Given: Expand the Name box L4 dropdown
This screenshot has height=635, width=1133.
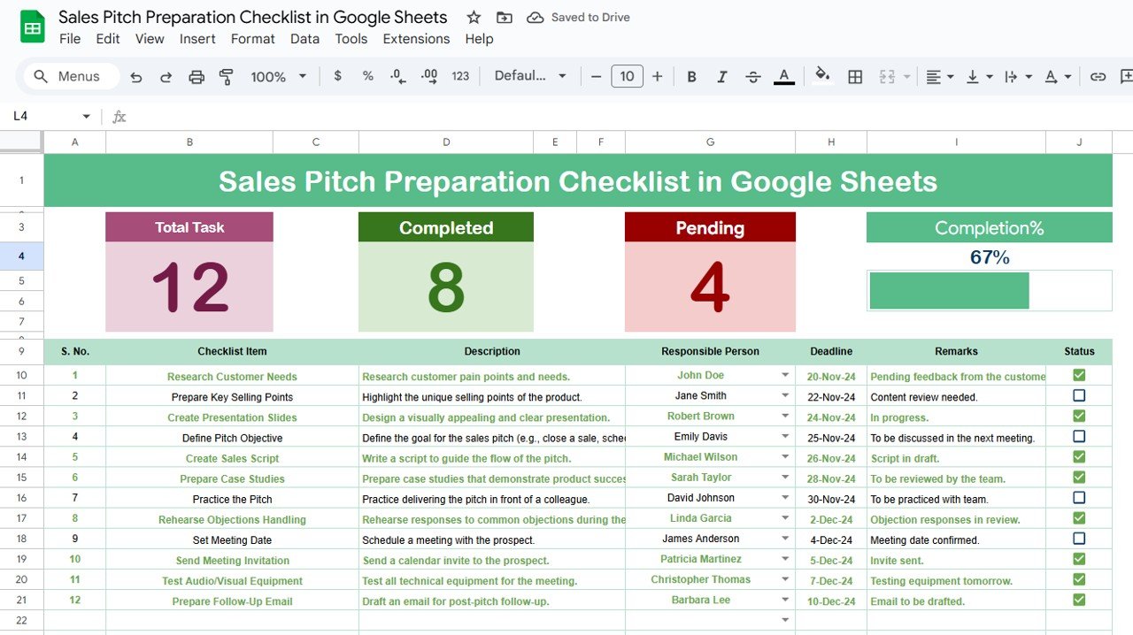Looking at the screenshot, I should coord(86,116).
